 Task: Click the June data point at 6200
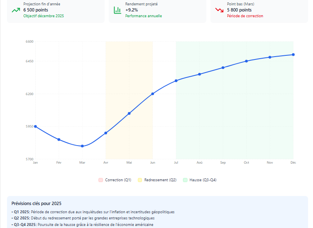(153, 94)
